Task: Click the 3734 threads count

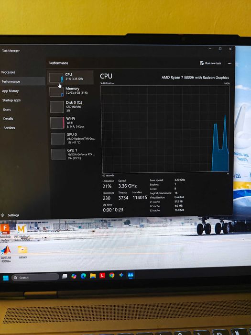Action: [123, 198]
